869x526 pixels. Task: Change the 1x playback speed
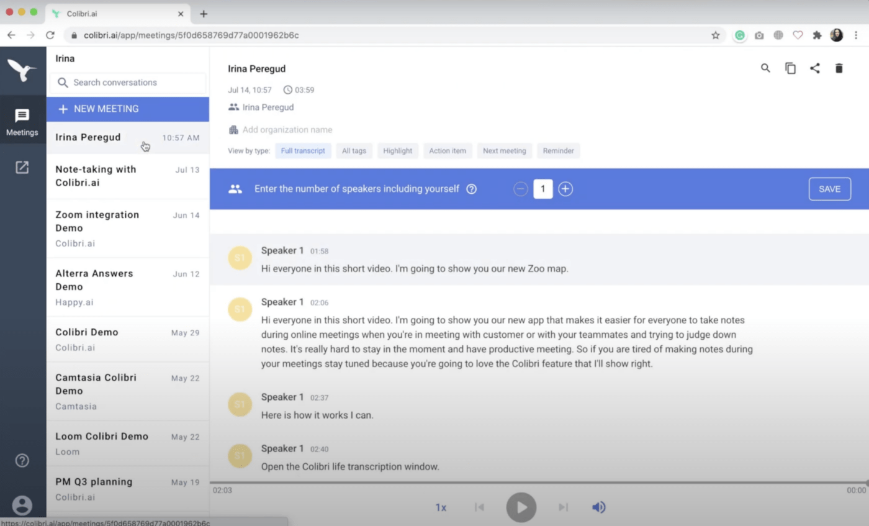tap(441, 507)
